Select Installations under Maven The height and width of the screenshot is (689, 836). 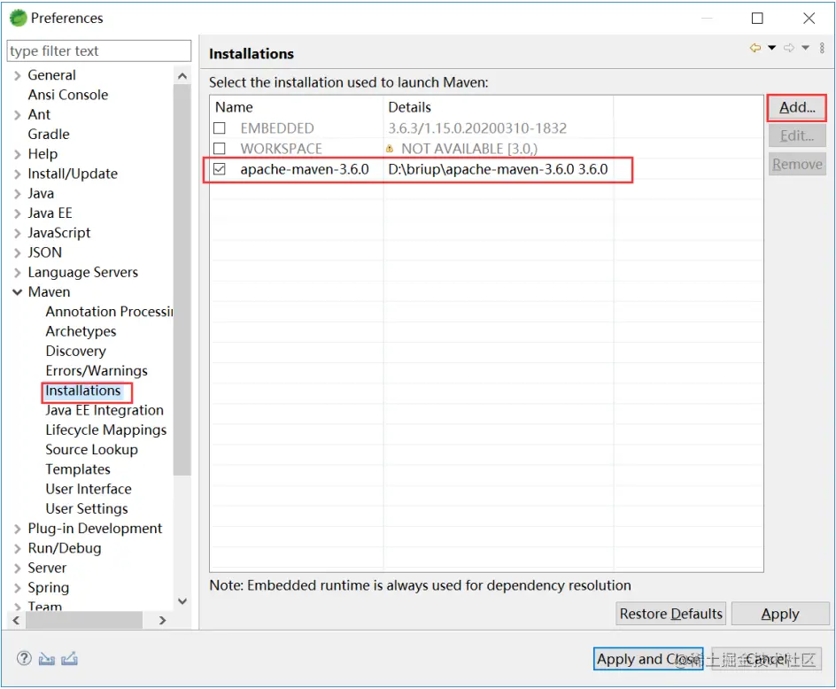pos(83,391)
